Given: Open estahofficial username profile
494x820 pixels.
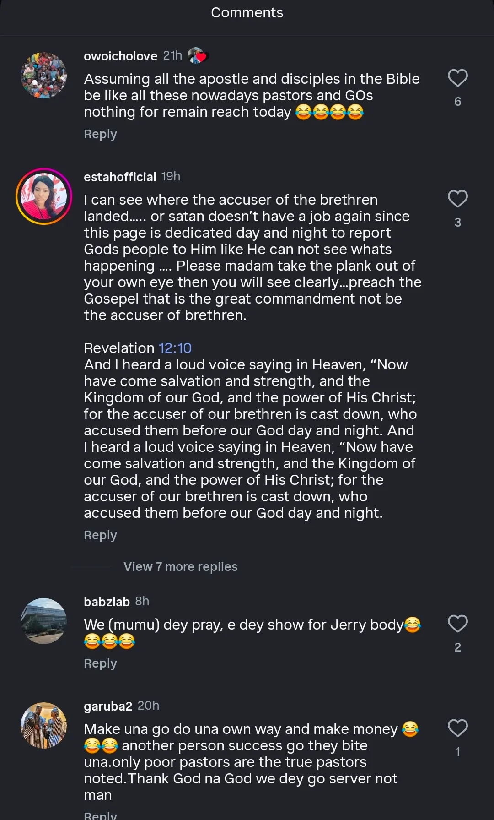Looking at the screenshot, I should pos(120,177).
